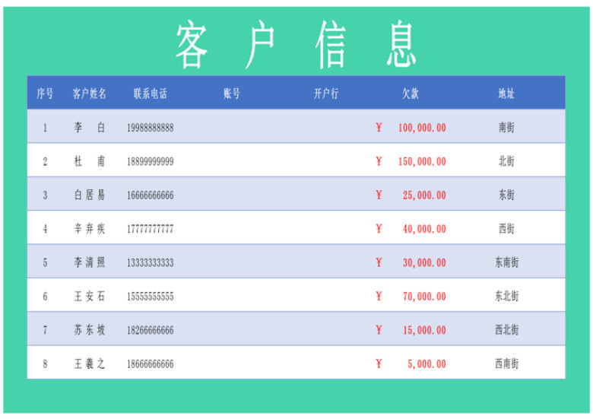
Task: Click the empty 开户行 cell for 杜甫
Action: (326, 160)
